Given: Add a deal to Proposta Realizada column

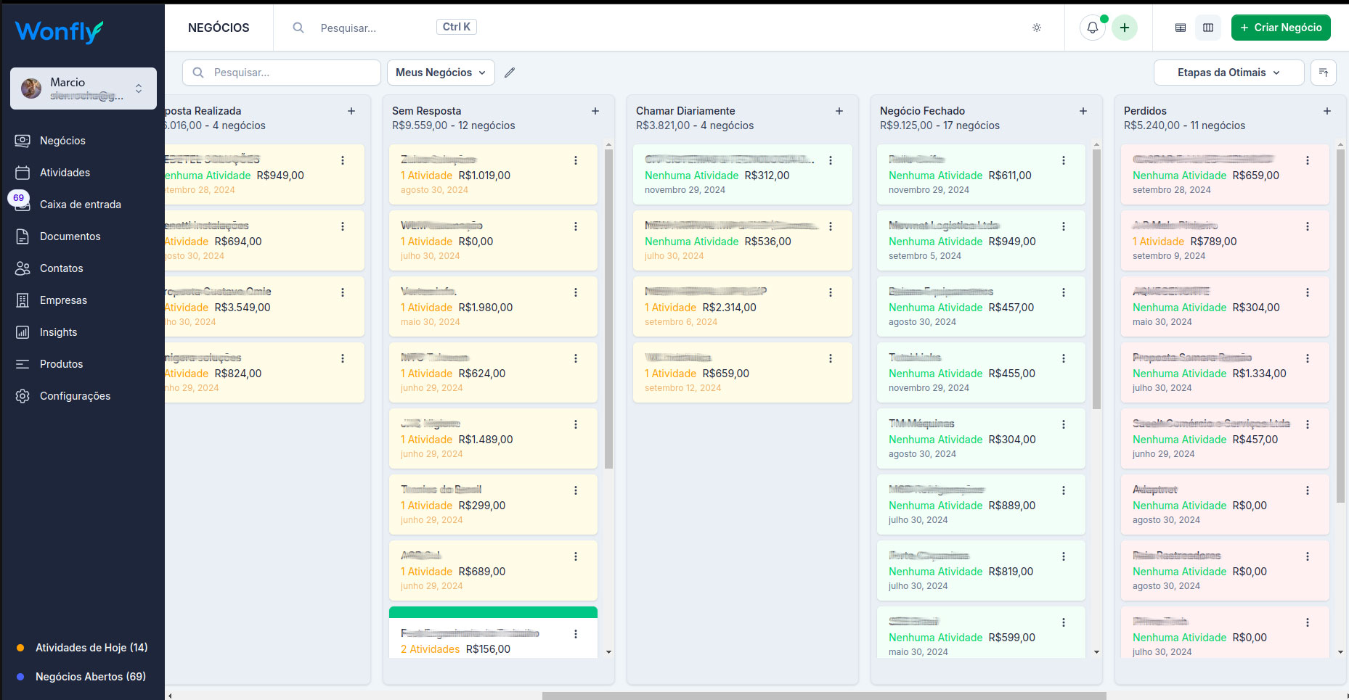Looking at the screenshot, I should [351, 111].
